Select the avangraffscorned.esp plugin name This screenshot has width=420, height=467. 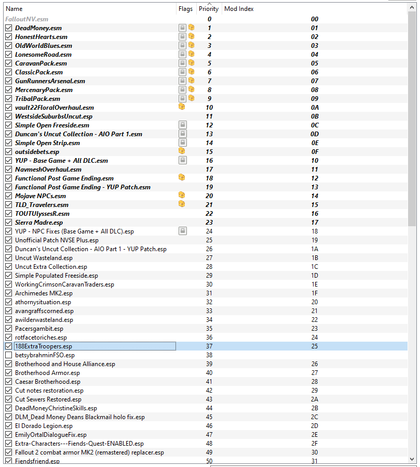44,311
